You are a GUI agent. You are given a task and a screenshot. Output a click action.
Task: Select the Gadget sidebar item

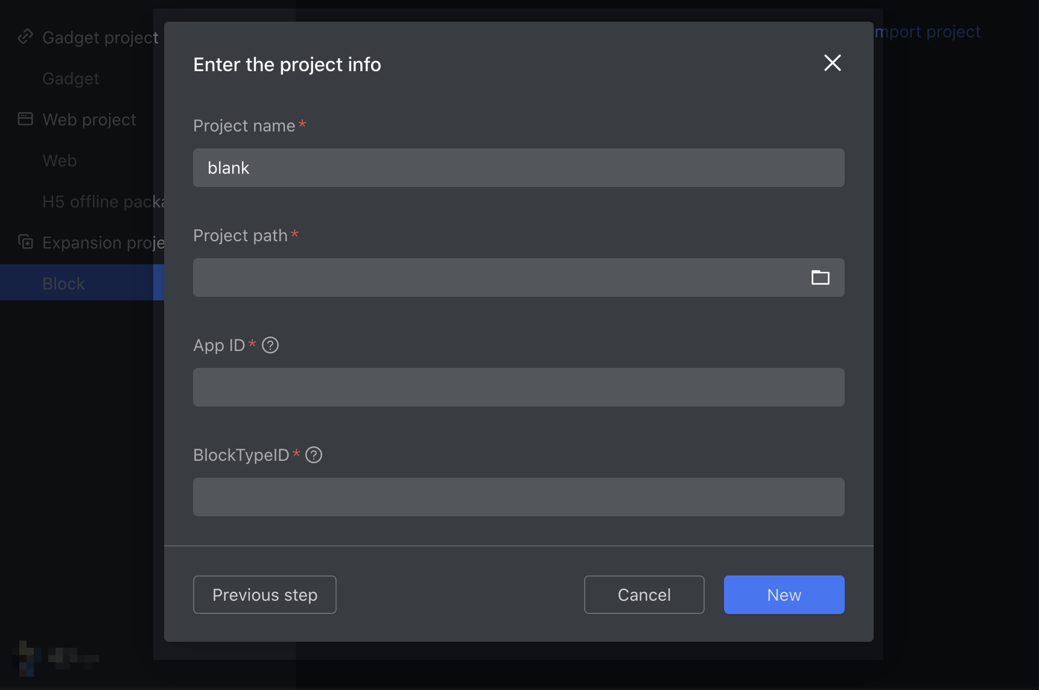(x=71, y=78)
